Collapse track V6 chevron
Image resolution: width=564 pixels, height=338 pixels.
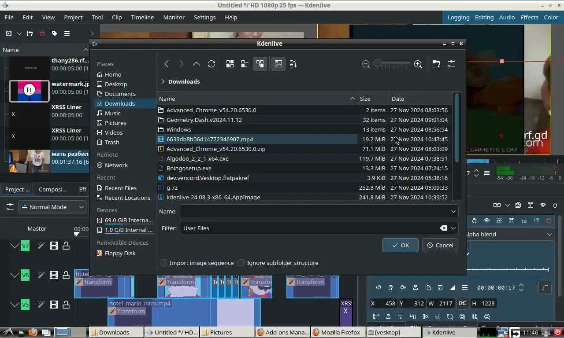click(x=15, y=275)
